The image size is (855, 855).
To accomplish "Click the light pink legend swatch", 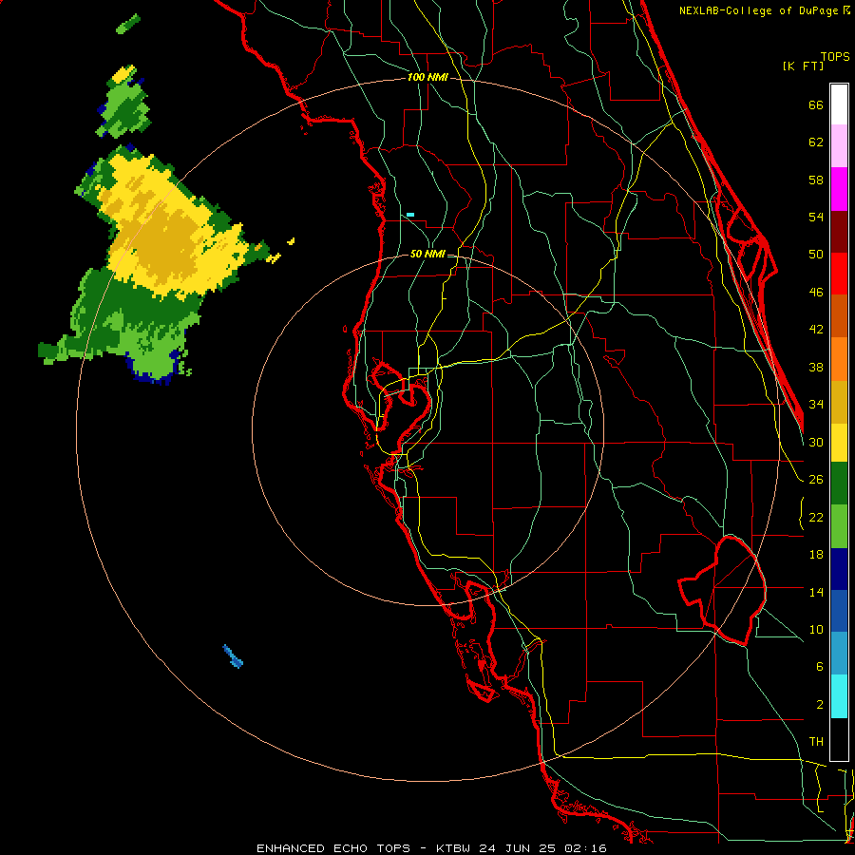I will point(839,146).
